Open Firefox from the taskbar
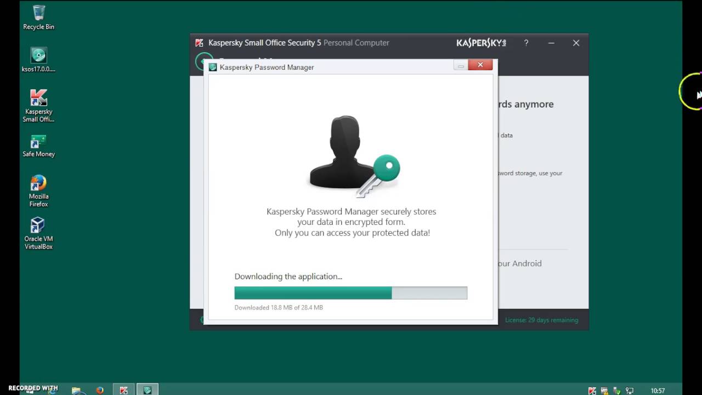 [x=100, y=390]
